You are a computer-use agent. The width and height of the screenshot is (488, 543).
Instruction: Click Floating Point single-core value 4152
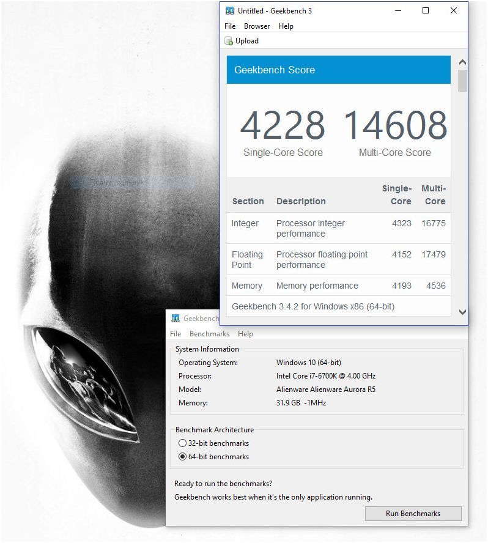coord(401,254)
